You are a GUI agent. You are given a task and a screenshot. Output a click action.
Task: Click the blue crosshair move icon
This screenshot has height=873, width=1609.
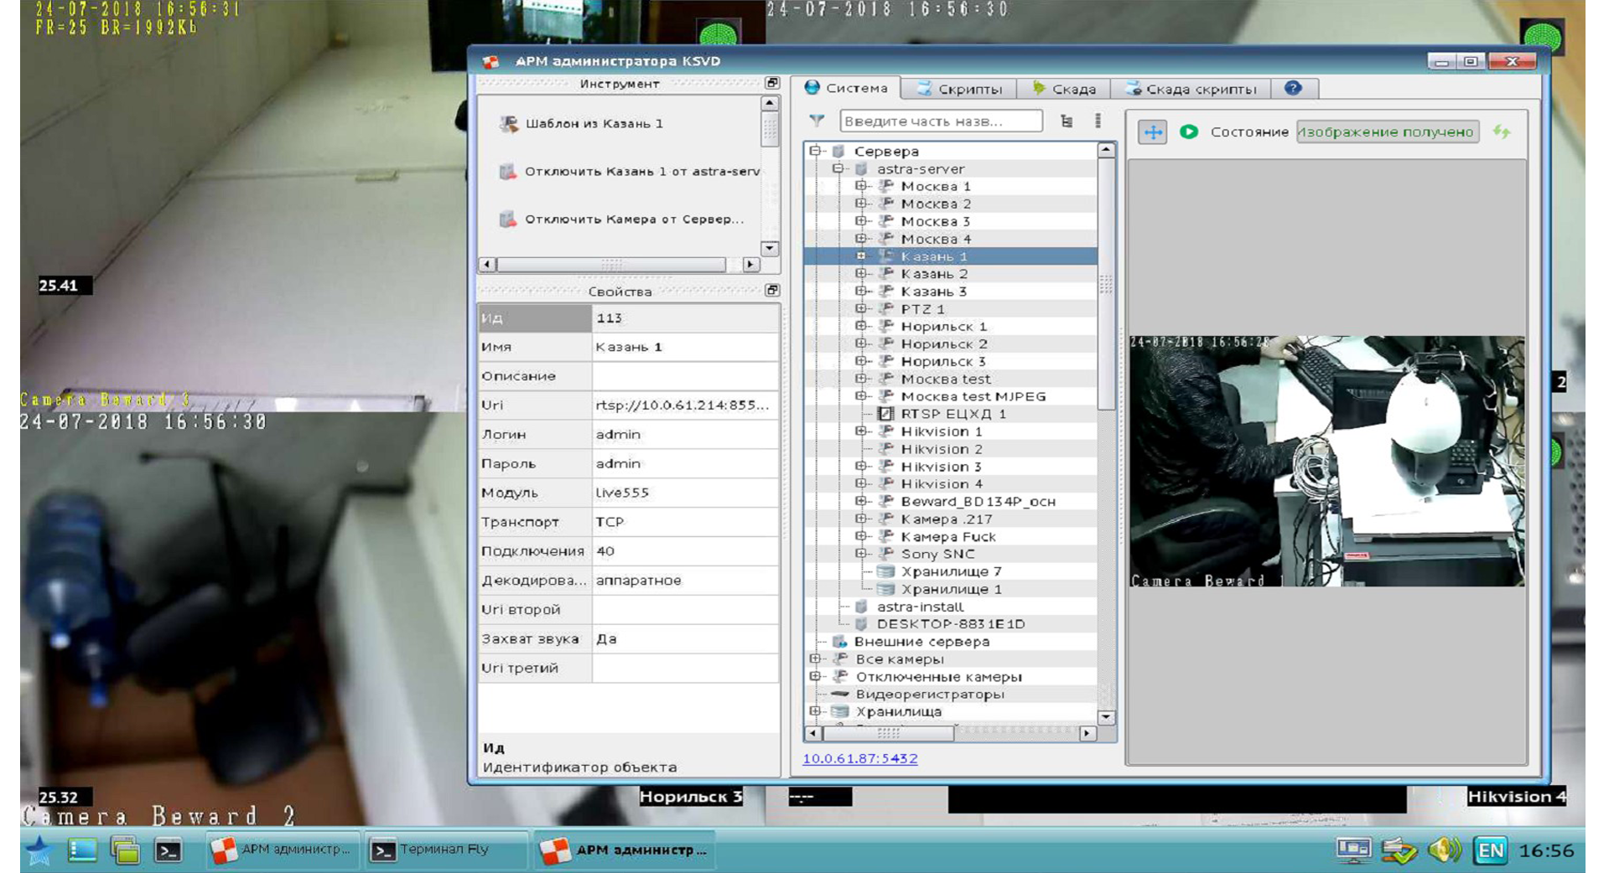click(x=1153, y=132)
